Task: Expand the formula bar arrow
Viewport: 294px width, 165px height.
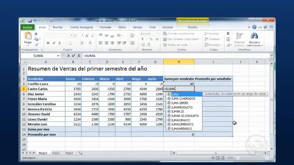Action: click(x=271, y=55)
